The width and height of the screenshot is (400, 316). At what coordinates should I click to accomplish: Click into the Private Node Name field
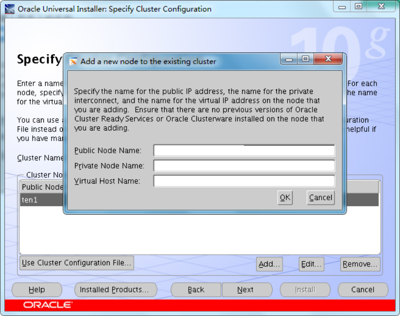(x=244, y=166)
